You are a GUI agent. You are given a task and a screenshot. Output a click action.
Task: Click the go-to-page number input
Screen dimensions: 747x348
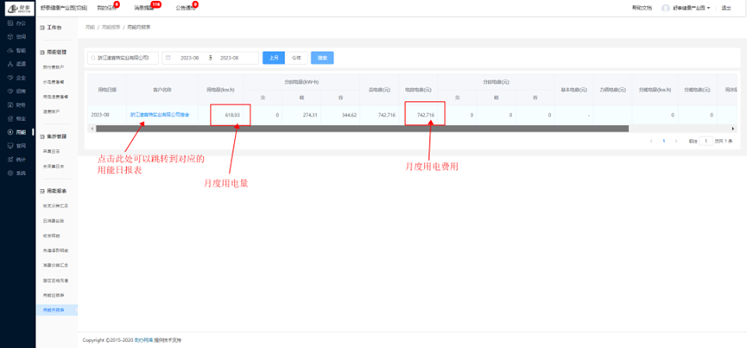pyautogui.click(x=706, y=142)
